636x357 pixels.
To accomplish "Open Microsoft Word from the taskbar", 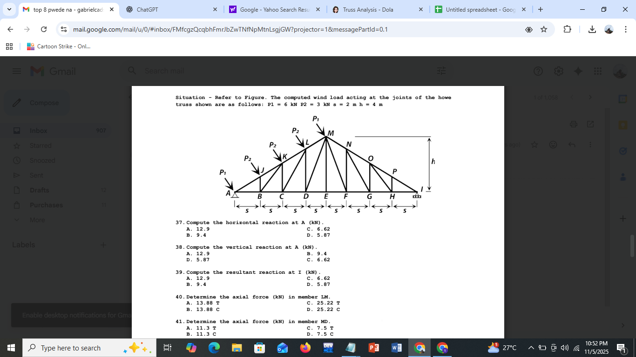I will 396,348.
